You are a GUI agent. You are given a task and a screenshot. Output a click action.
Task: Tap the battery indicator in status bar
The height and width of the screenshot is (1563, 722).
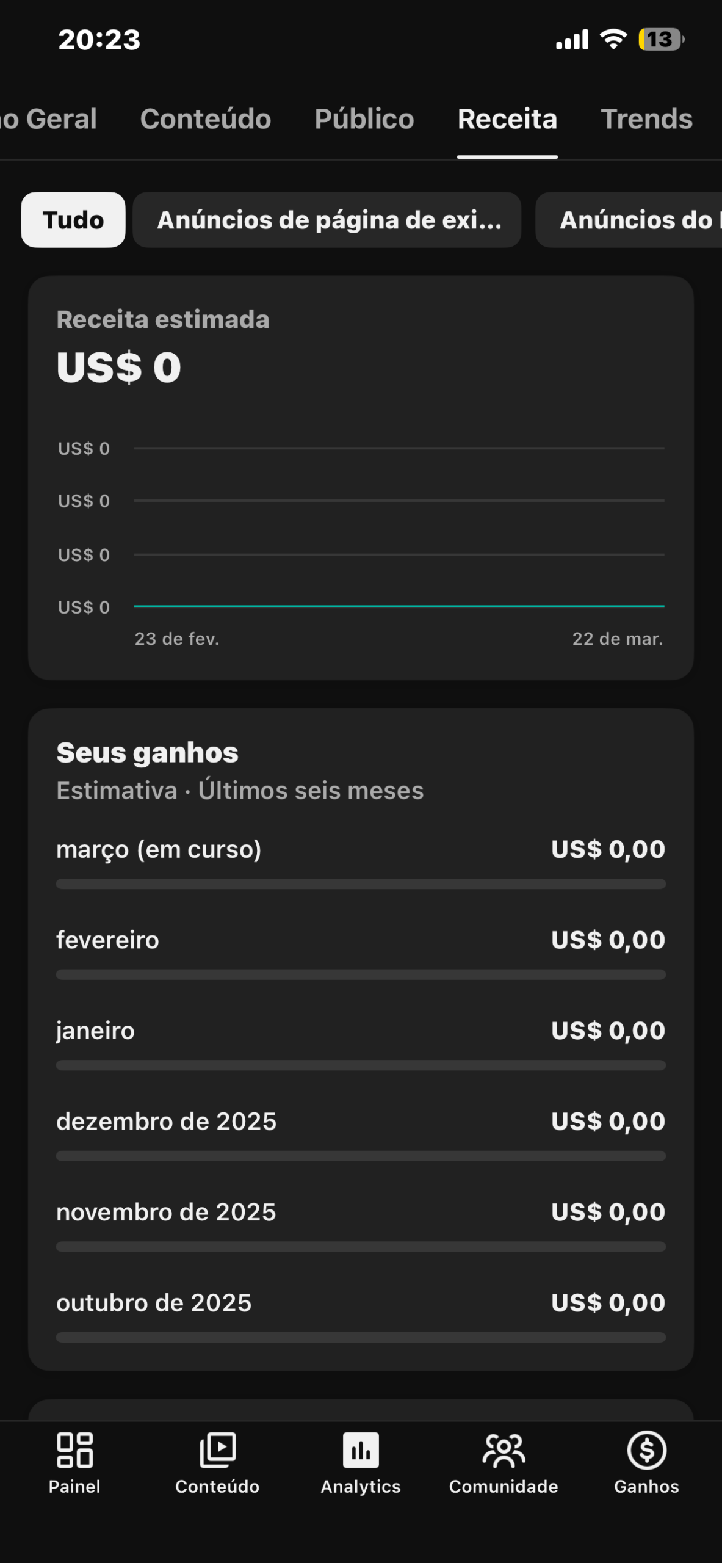(x=661, y=40)
